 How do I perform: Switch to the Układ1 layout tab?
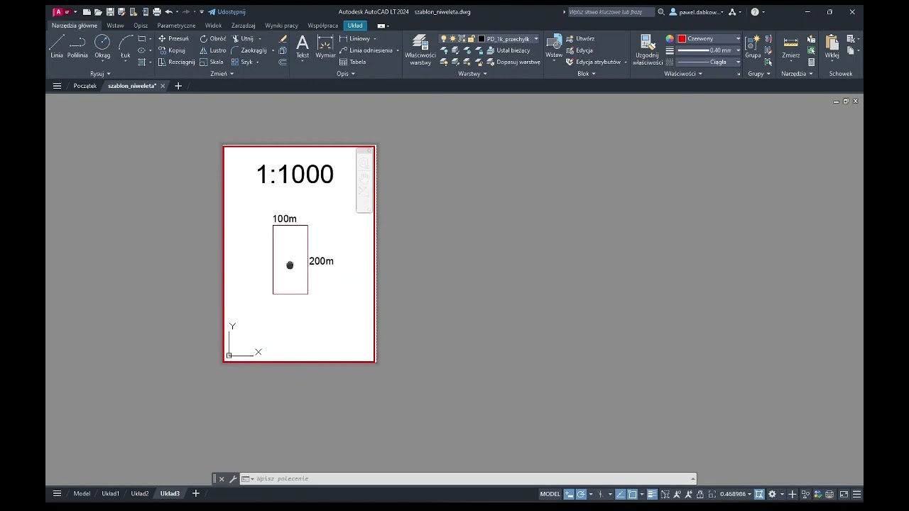pos(110,494)
